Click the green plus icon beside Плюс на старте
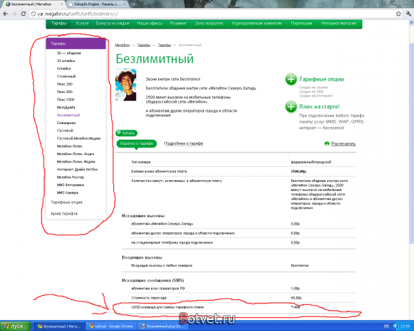 [x=291, y=107]
